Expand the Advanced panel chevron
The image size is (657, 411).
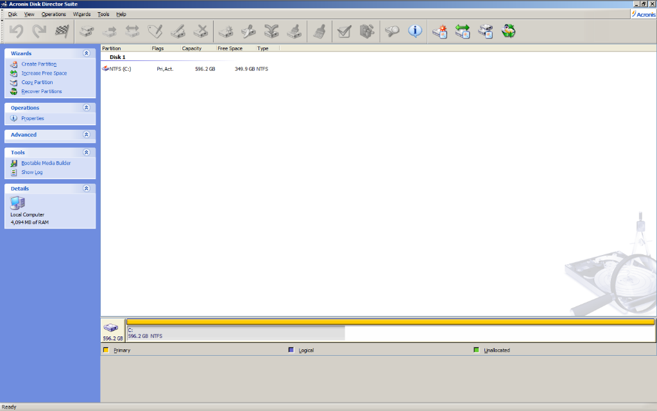(87, 135)
